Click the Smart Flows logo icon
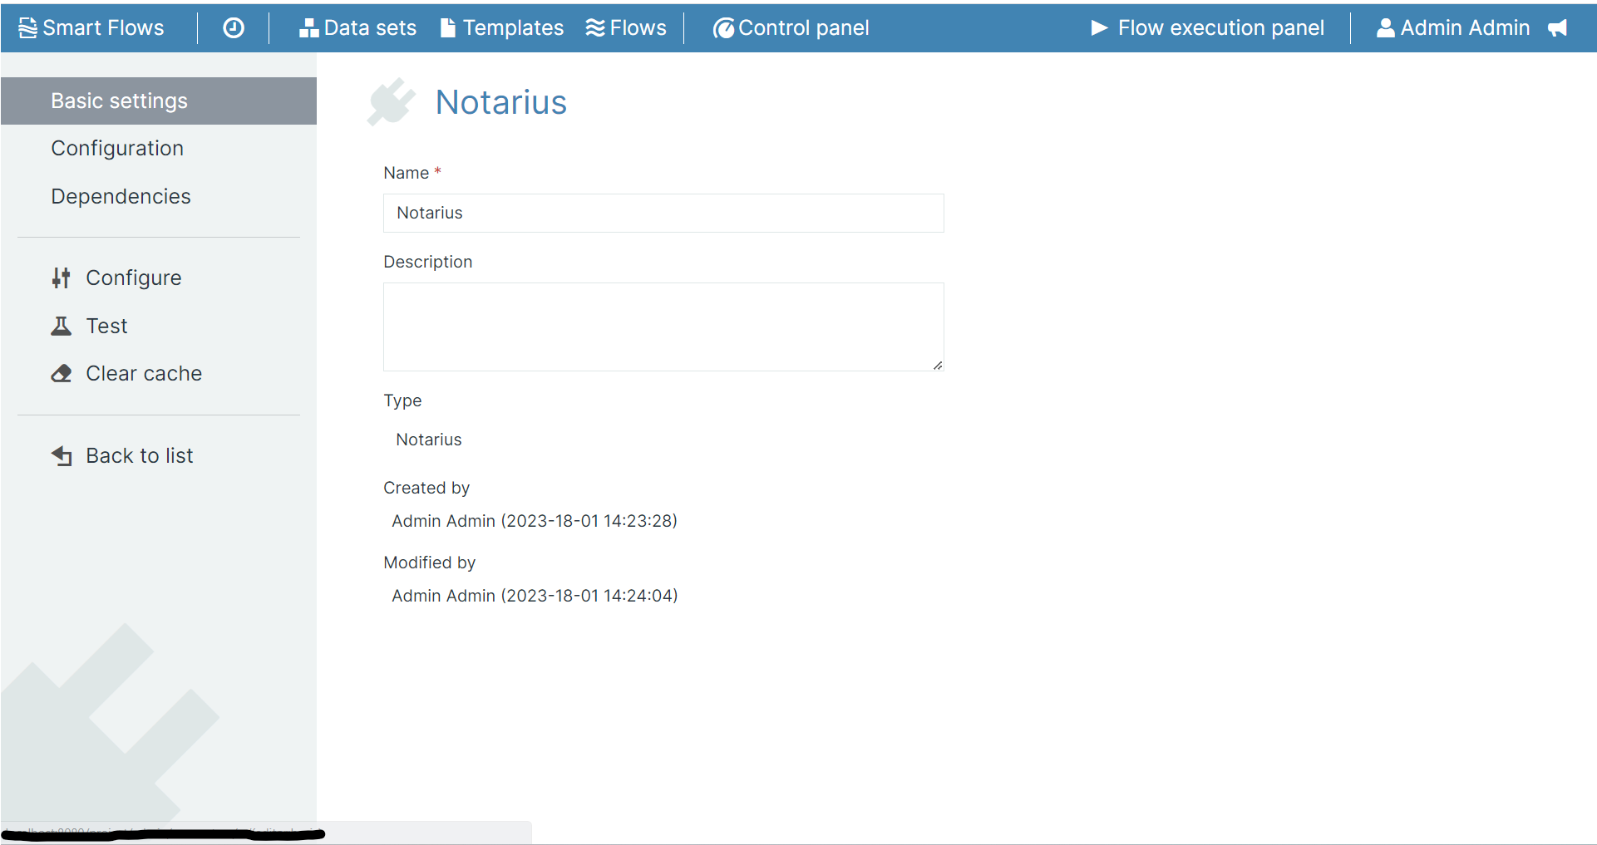Screen dimensions: 1597x845 (x=27, y=27)
